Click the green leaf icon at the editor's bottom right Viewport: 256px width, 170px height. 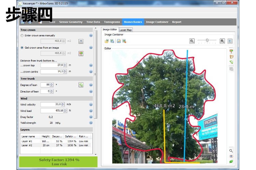231,161
